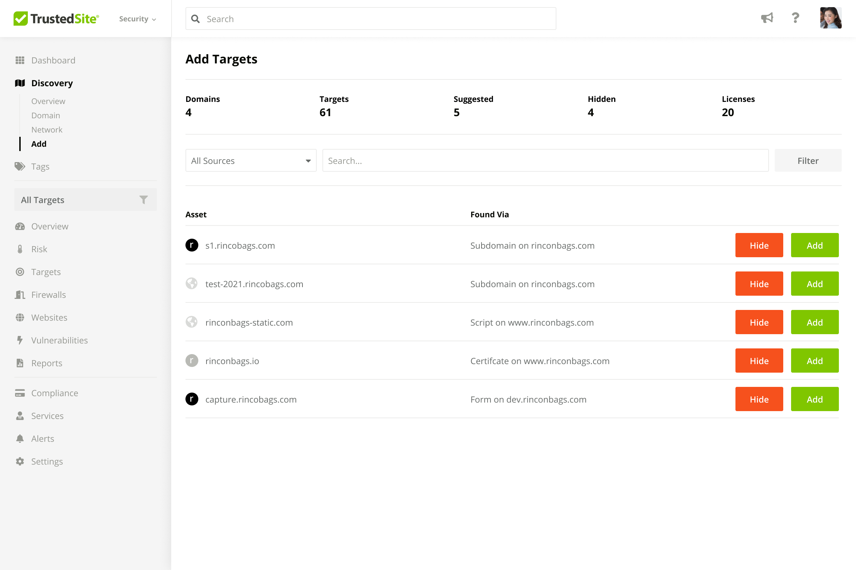Open Firewalls from the sidebar
Screen dimensions: 856x570
tap(49, 295)
